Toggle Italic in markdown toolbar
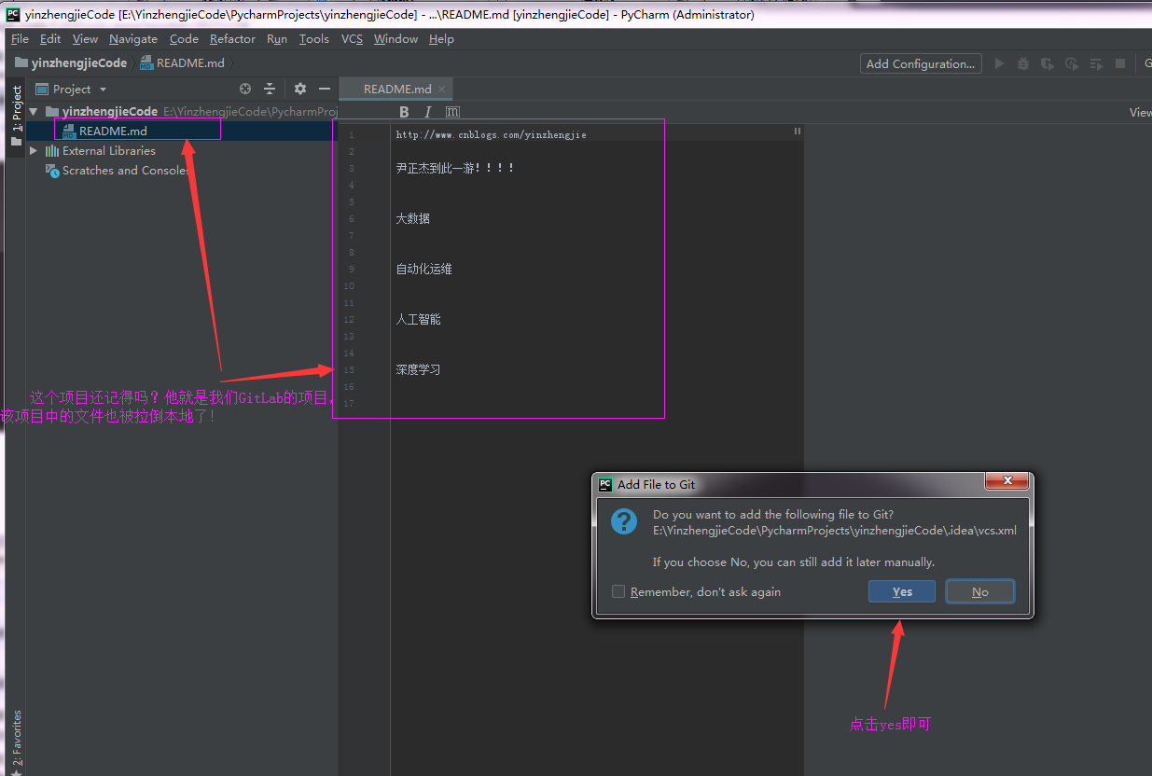 (x=428, y=112)
